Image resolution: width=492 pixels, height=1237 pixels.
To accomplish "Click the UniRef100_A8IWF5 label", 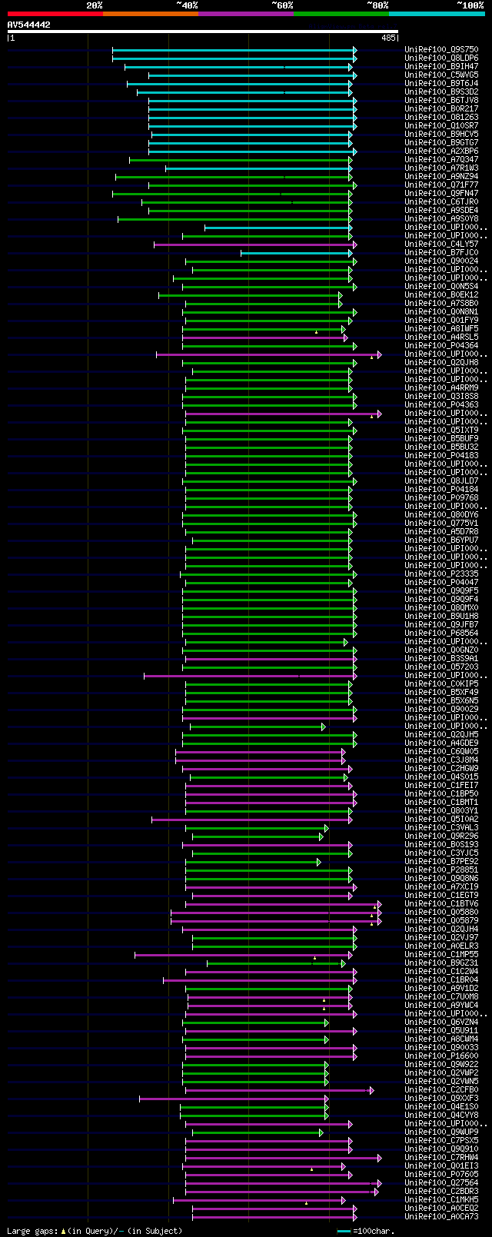I will click(441, 329).
